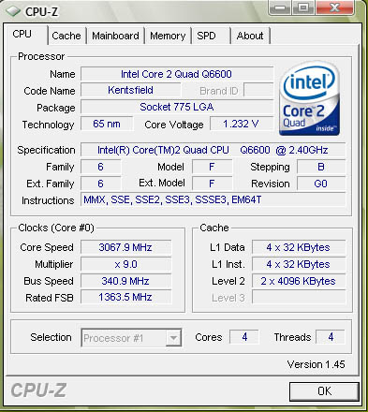Click the OK button
This screenshot has width=368, height=412.
(324, 391)
